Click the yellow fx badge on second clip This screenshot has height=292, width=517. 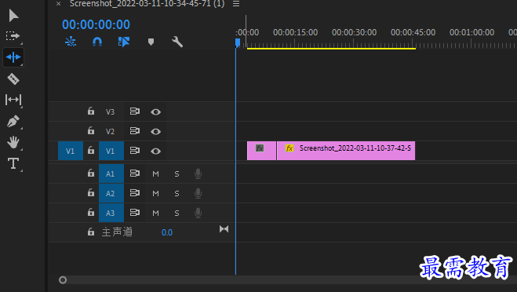[289, 148]
